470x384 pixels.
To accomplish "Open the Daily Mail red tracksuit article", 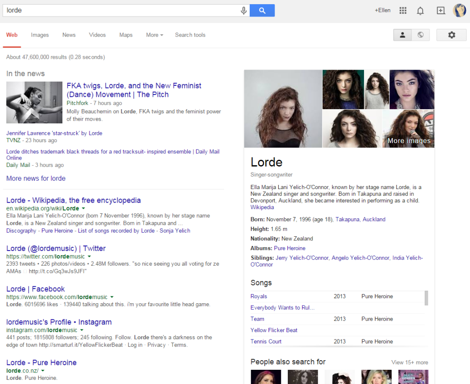I will (113, 155).
